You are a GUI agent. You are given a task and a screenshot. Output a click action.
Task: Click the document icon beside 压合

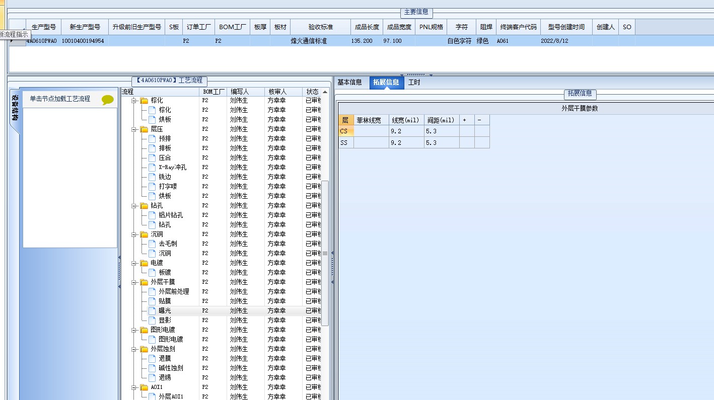pyautogui.click(x=152, y=157)
